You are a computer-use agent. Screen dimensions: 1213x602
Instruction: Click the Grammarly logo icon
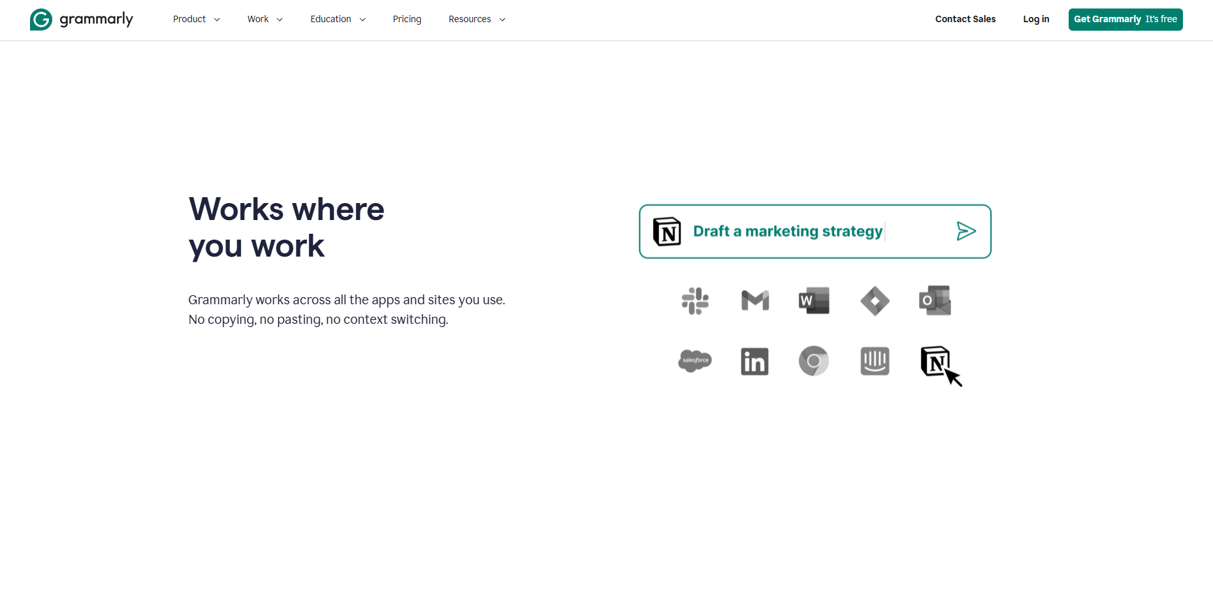tap(41, 20)
